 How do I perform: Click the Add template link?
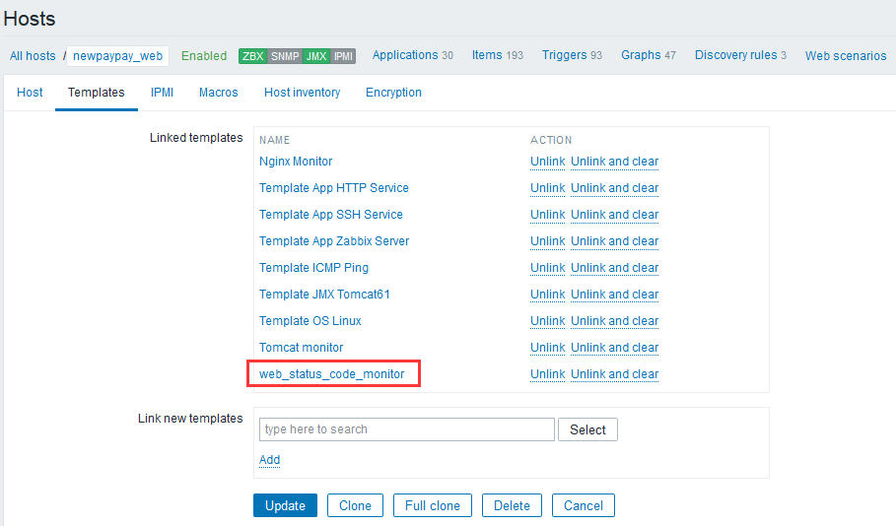point(269,460)
